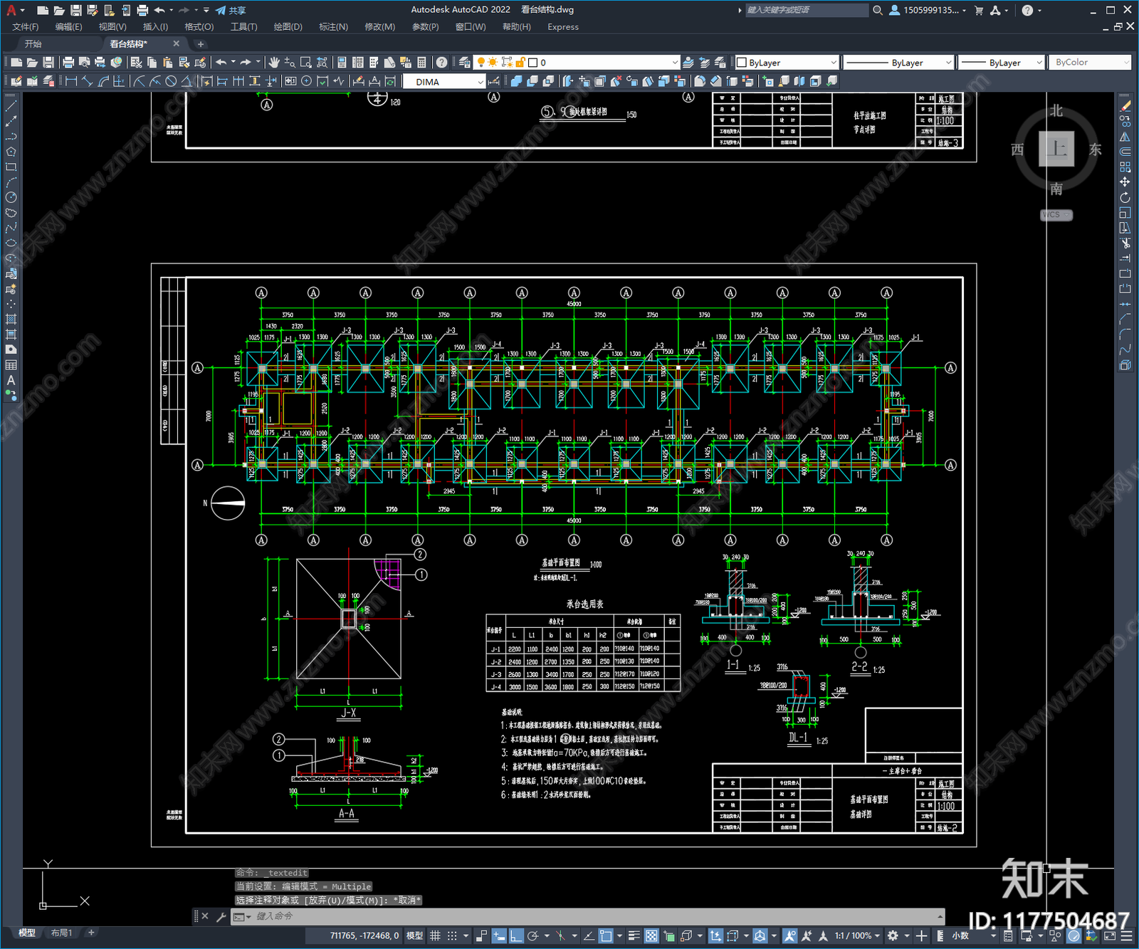The height and width of the screenshot is (949, 1139).
Task: Select the Diameter dimension tool
Action: [171, 81]
